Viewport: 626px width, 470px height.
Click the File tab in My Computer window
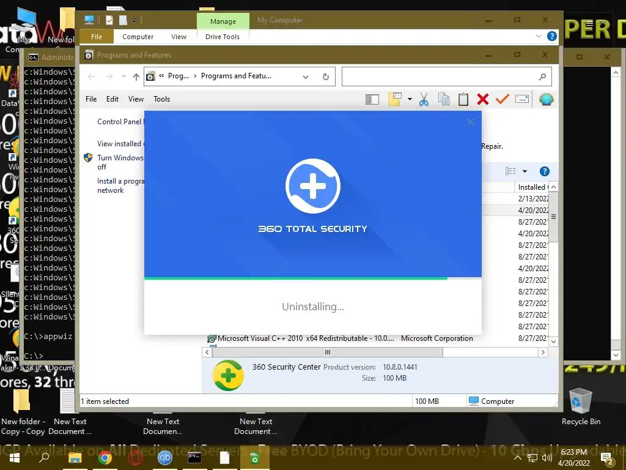tap(97, 37)
